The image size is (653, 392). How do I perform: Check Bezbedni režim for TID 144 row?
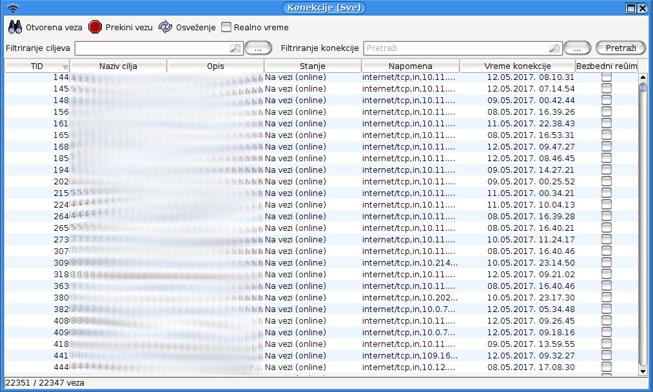[x=606, y=77]
